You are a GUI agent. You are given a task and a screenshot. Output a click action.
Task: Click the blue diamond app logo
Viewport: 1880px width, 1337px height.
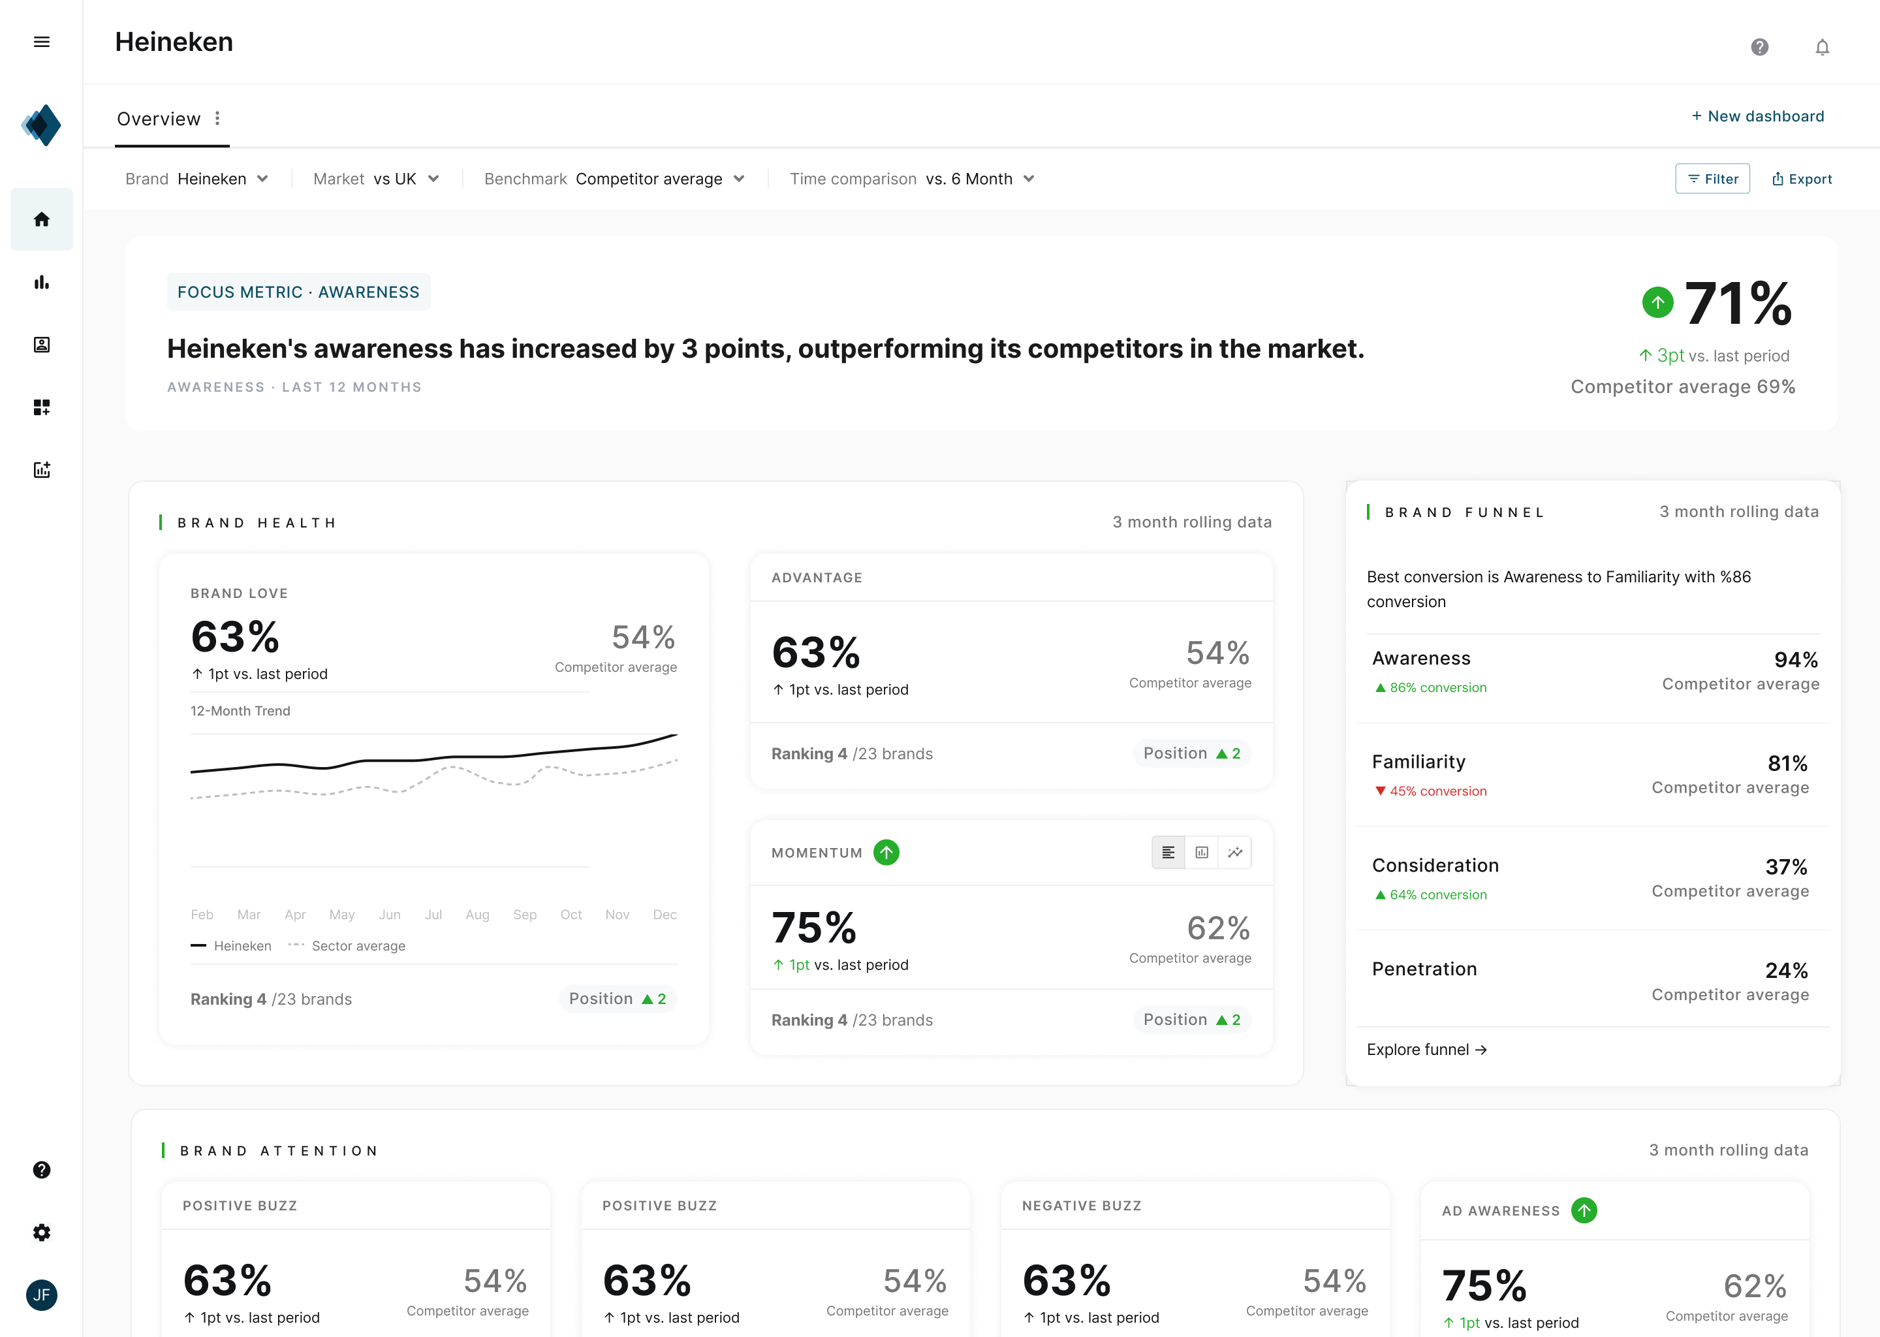41,125
